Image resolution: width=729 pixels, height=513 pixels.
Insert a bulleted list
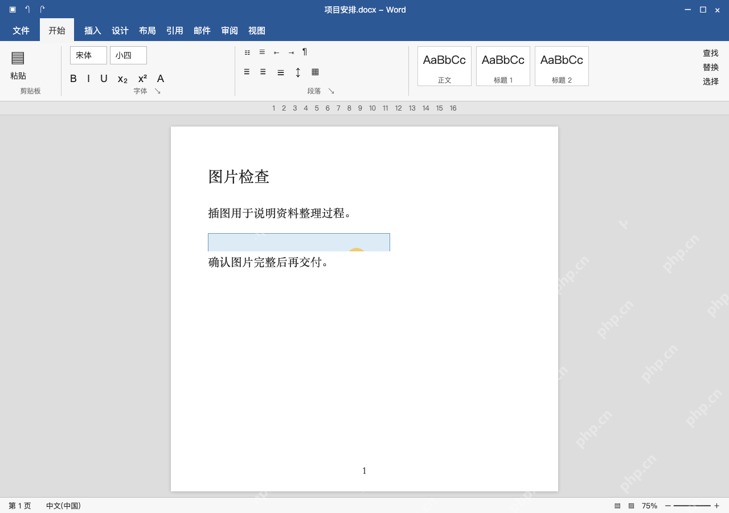click(x=247, y=52)
